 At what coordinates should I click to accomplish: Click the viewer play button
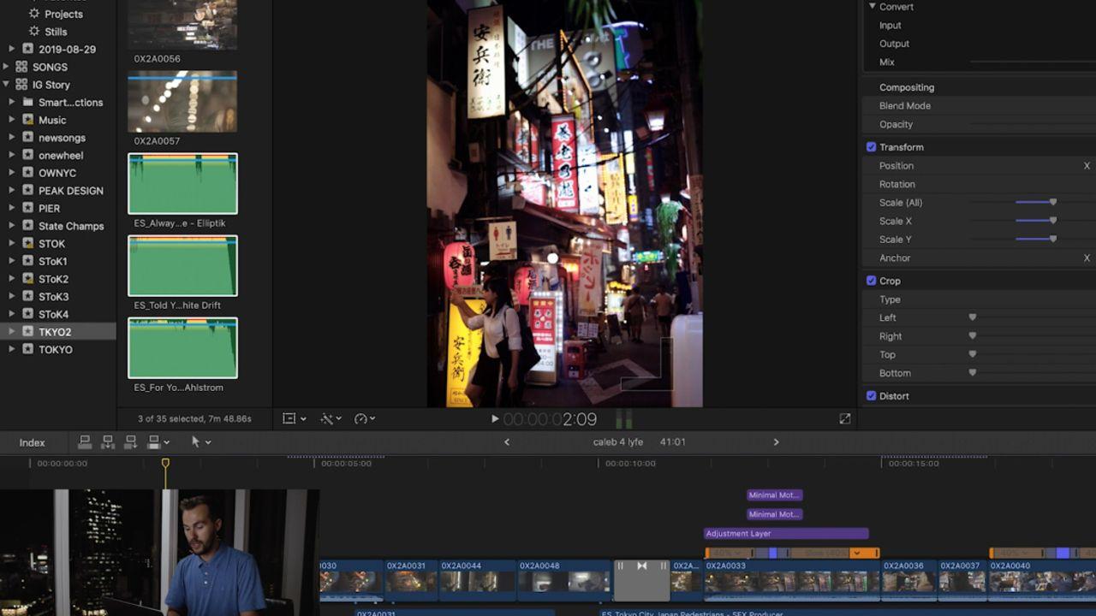494,418
